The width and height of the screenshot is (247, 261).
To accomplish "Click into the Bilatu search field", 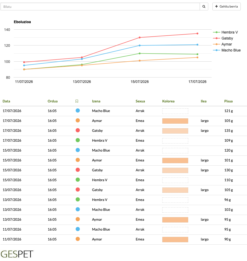I will [x=100, y=7].
